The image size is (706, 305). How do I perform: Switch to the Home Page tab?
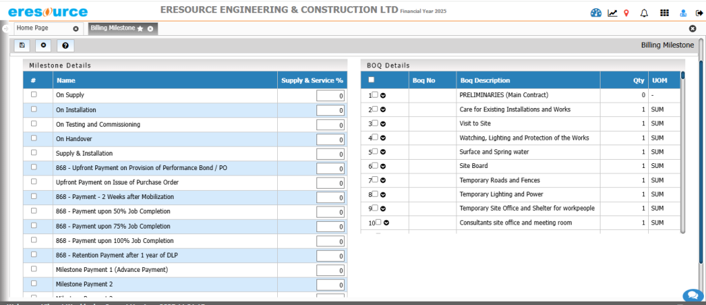coord(41,28)
